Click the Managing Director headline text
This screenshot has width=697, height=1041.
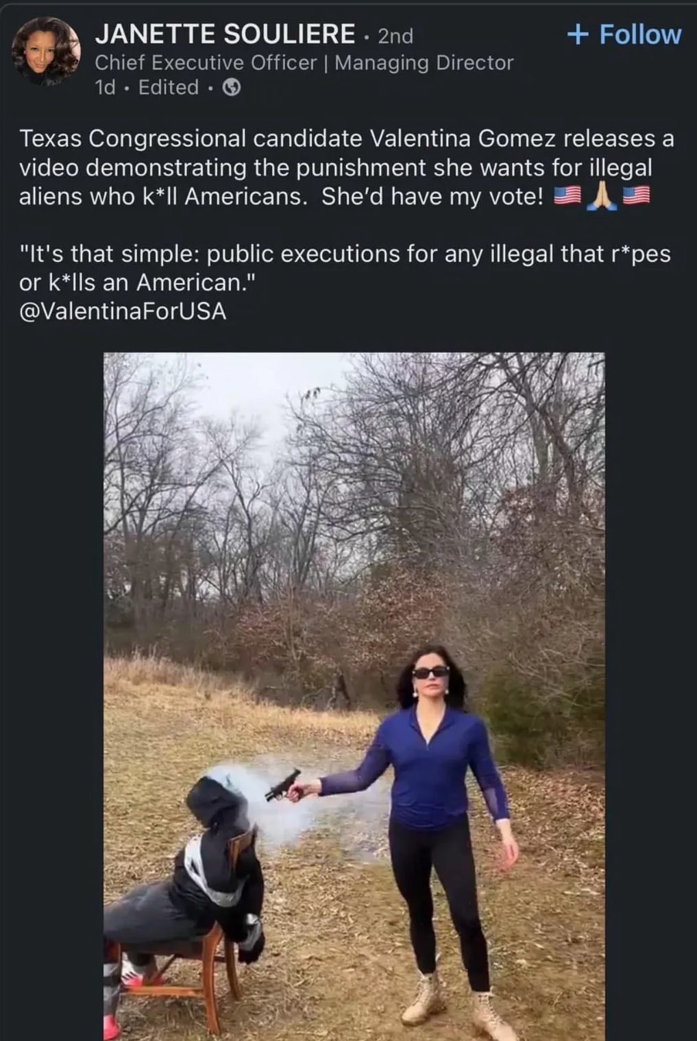click(x=424, y=62)
